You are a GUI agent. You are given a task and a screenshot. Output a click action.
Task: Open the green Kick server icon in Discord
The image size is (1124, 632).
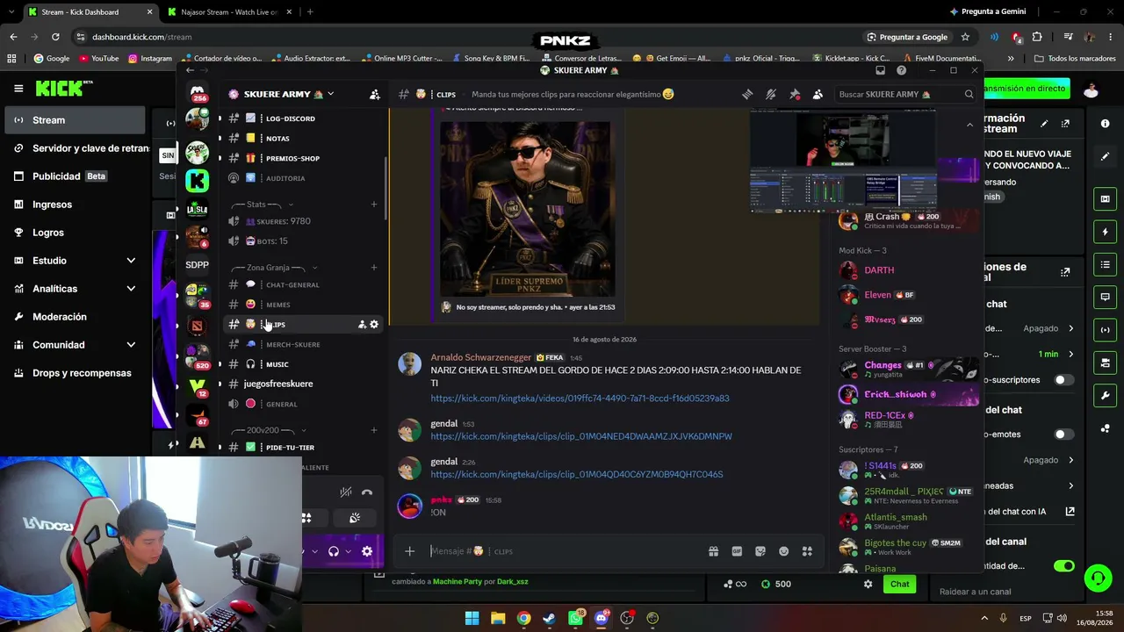pos(198,181)
